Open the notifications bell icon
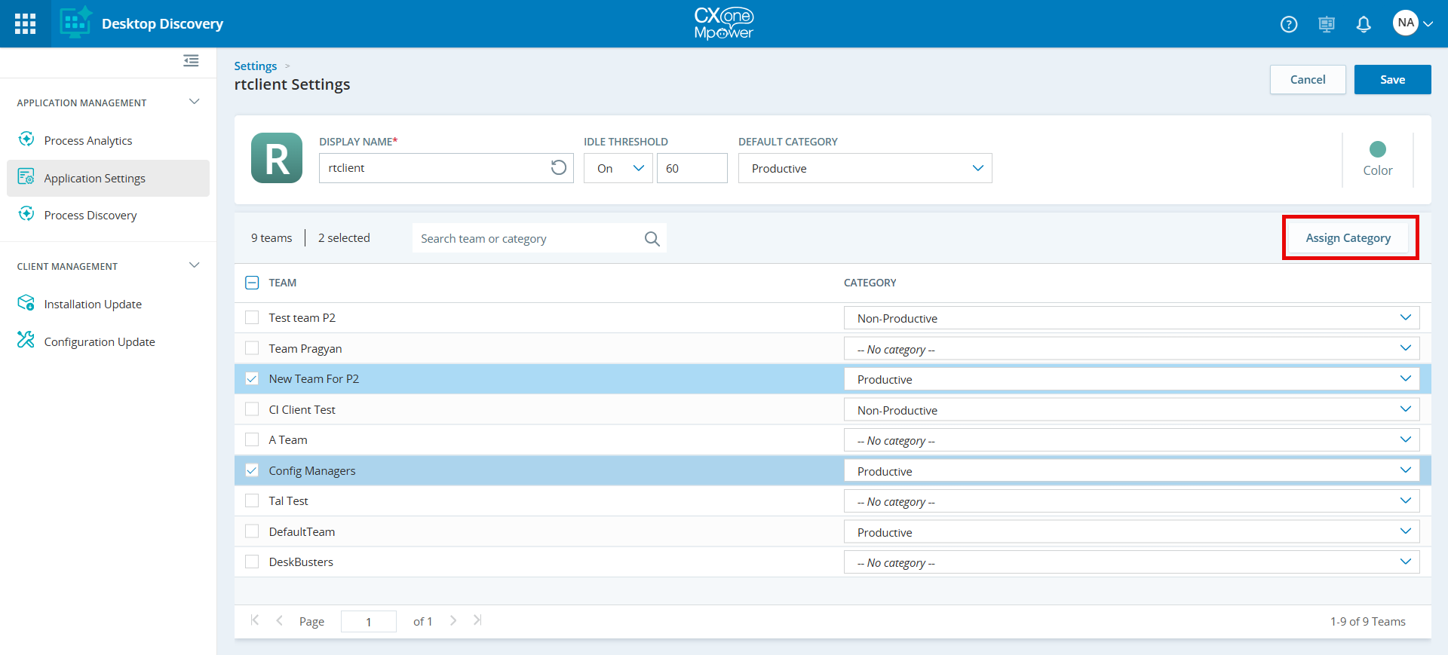Screen dimensions: 1448x655 point(1364,24)
